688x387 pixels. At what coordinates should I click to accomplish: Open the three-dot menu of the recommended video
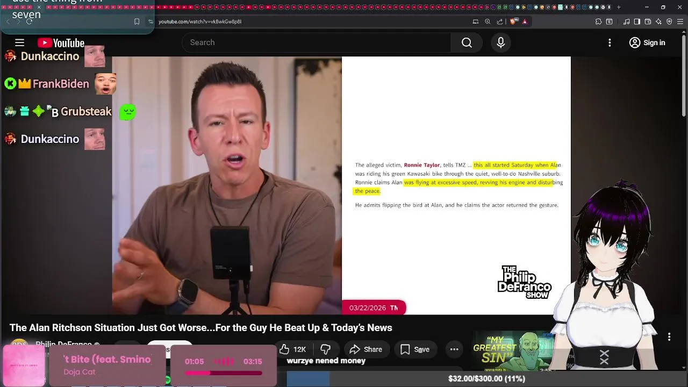point(669,337)
